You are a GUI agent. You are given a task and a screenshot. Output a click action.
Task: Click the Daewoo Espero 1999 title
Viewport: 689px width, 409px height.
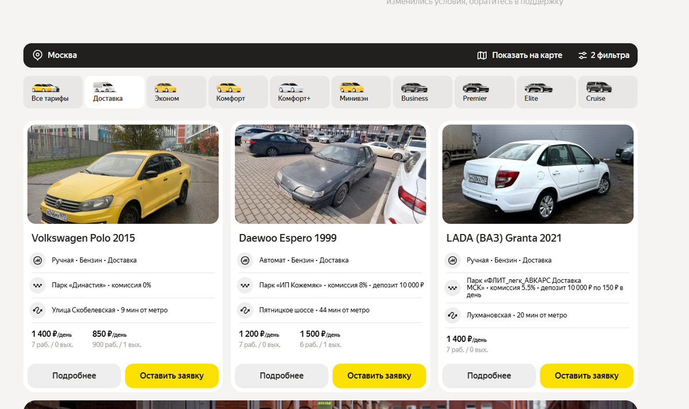pyautogui.click(x=288, y=238)
